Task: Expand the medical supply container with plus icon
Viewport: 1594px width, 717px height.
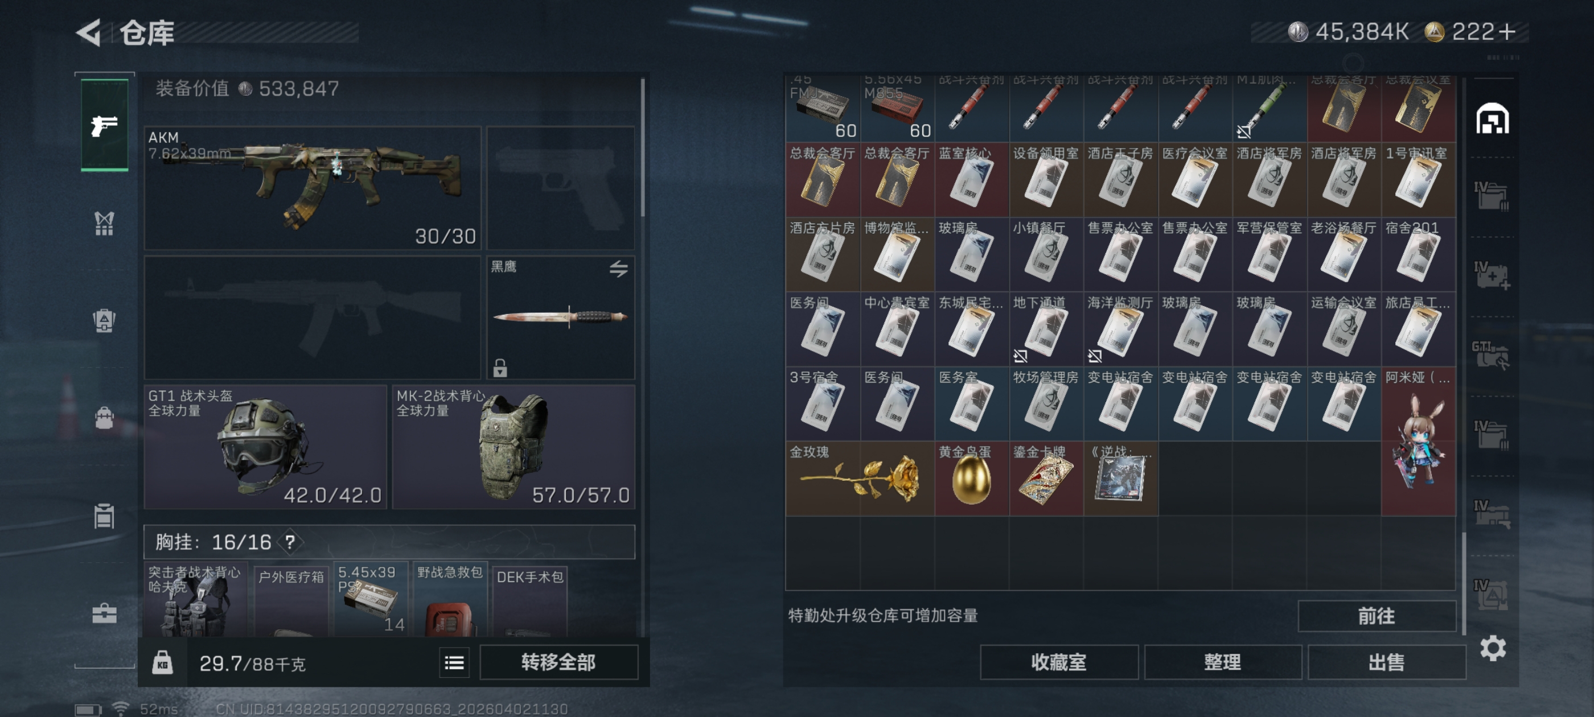Action: click(1492, 275)
